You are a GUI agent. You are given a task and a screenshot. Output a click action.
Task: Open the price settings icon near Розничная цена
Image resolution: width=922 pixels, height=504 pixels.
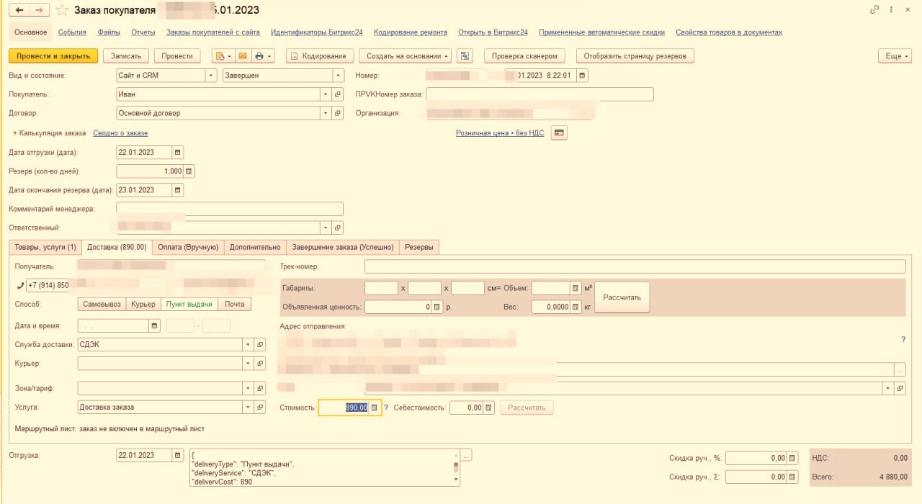(559, 133)
